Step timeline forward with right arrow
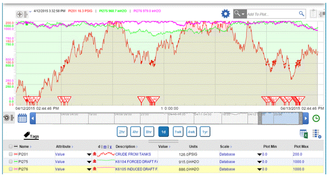 click(306, 118)
